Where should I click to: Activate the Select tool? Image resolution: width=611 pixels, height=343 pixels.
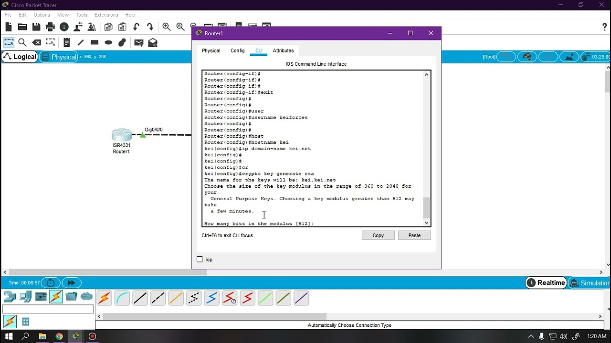(x=9, y=43)
